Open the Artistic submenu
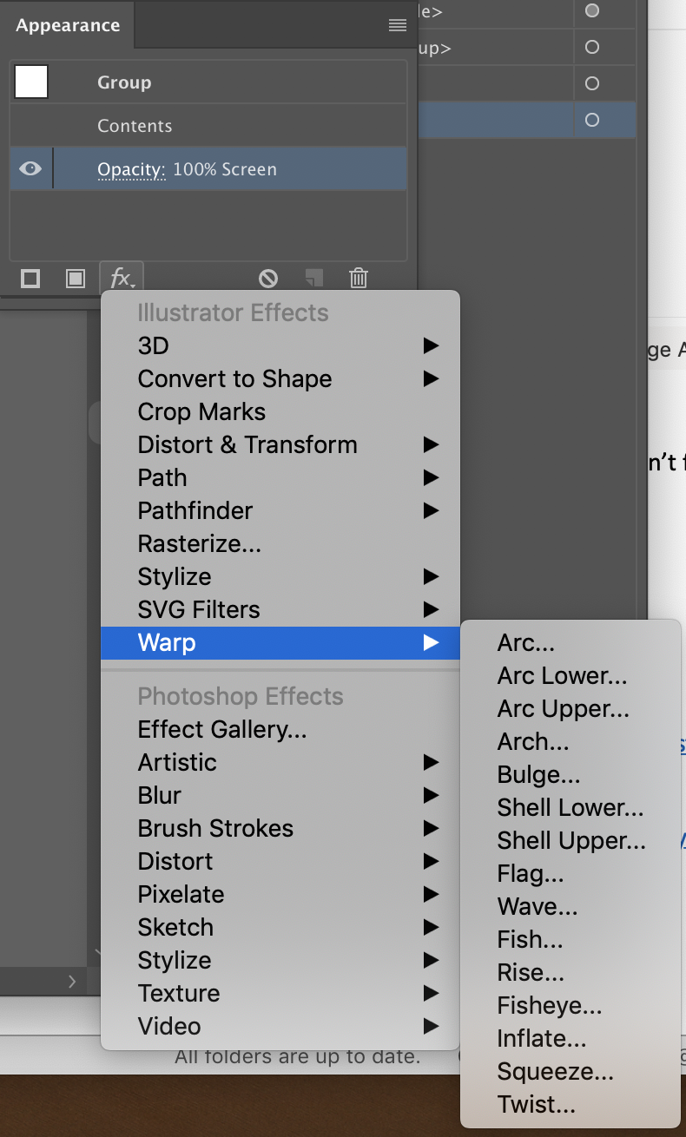Screen dimensions: 686x1137 [x=280, y=762]
